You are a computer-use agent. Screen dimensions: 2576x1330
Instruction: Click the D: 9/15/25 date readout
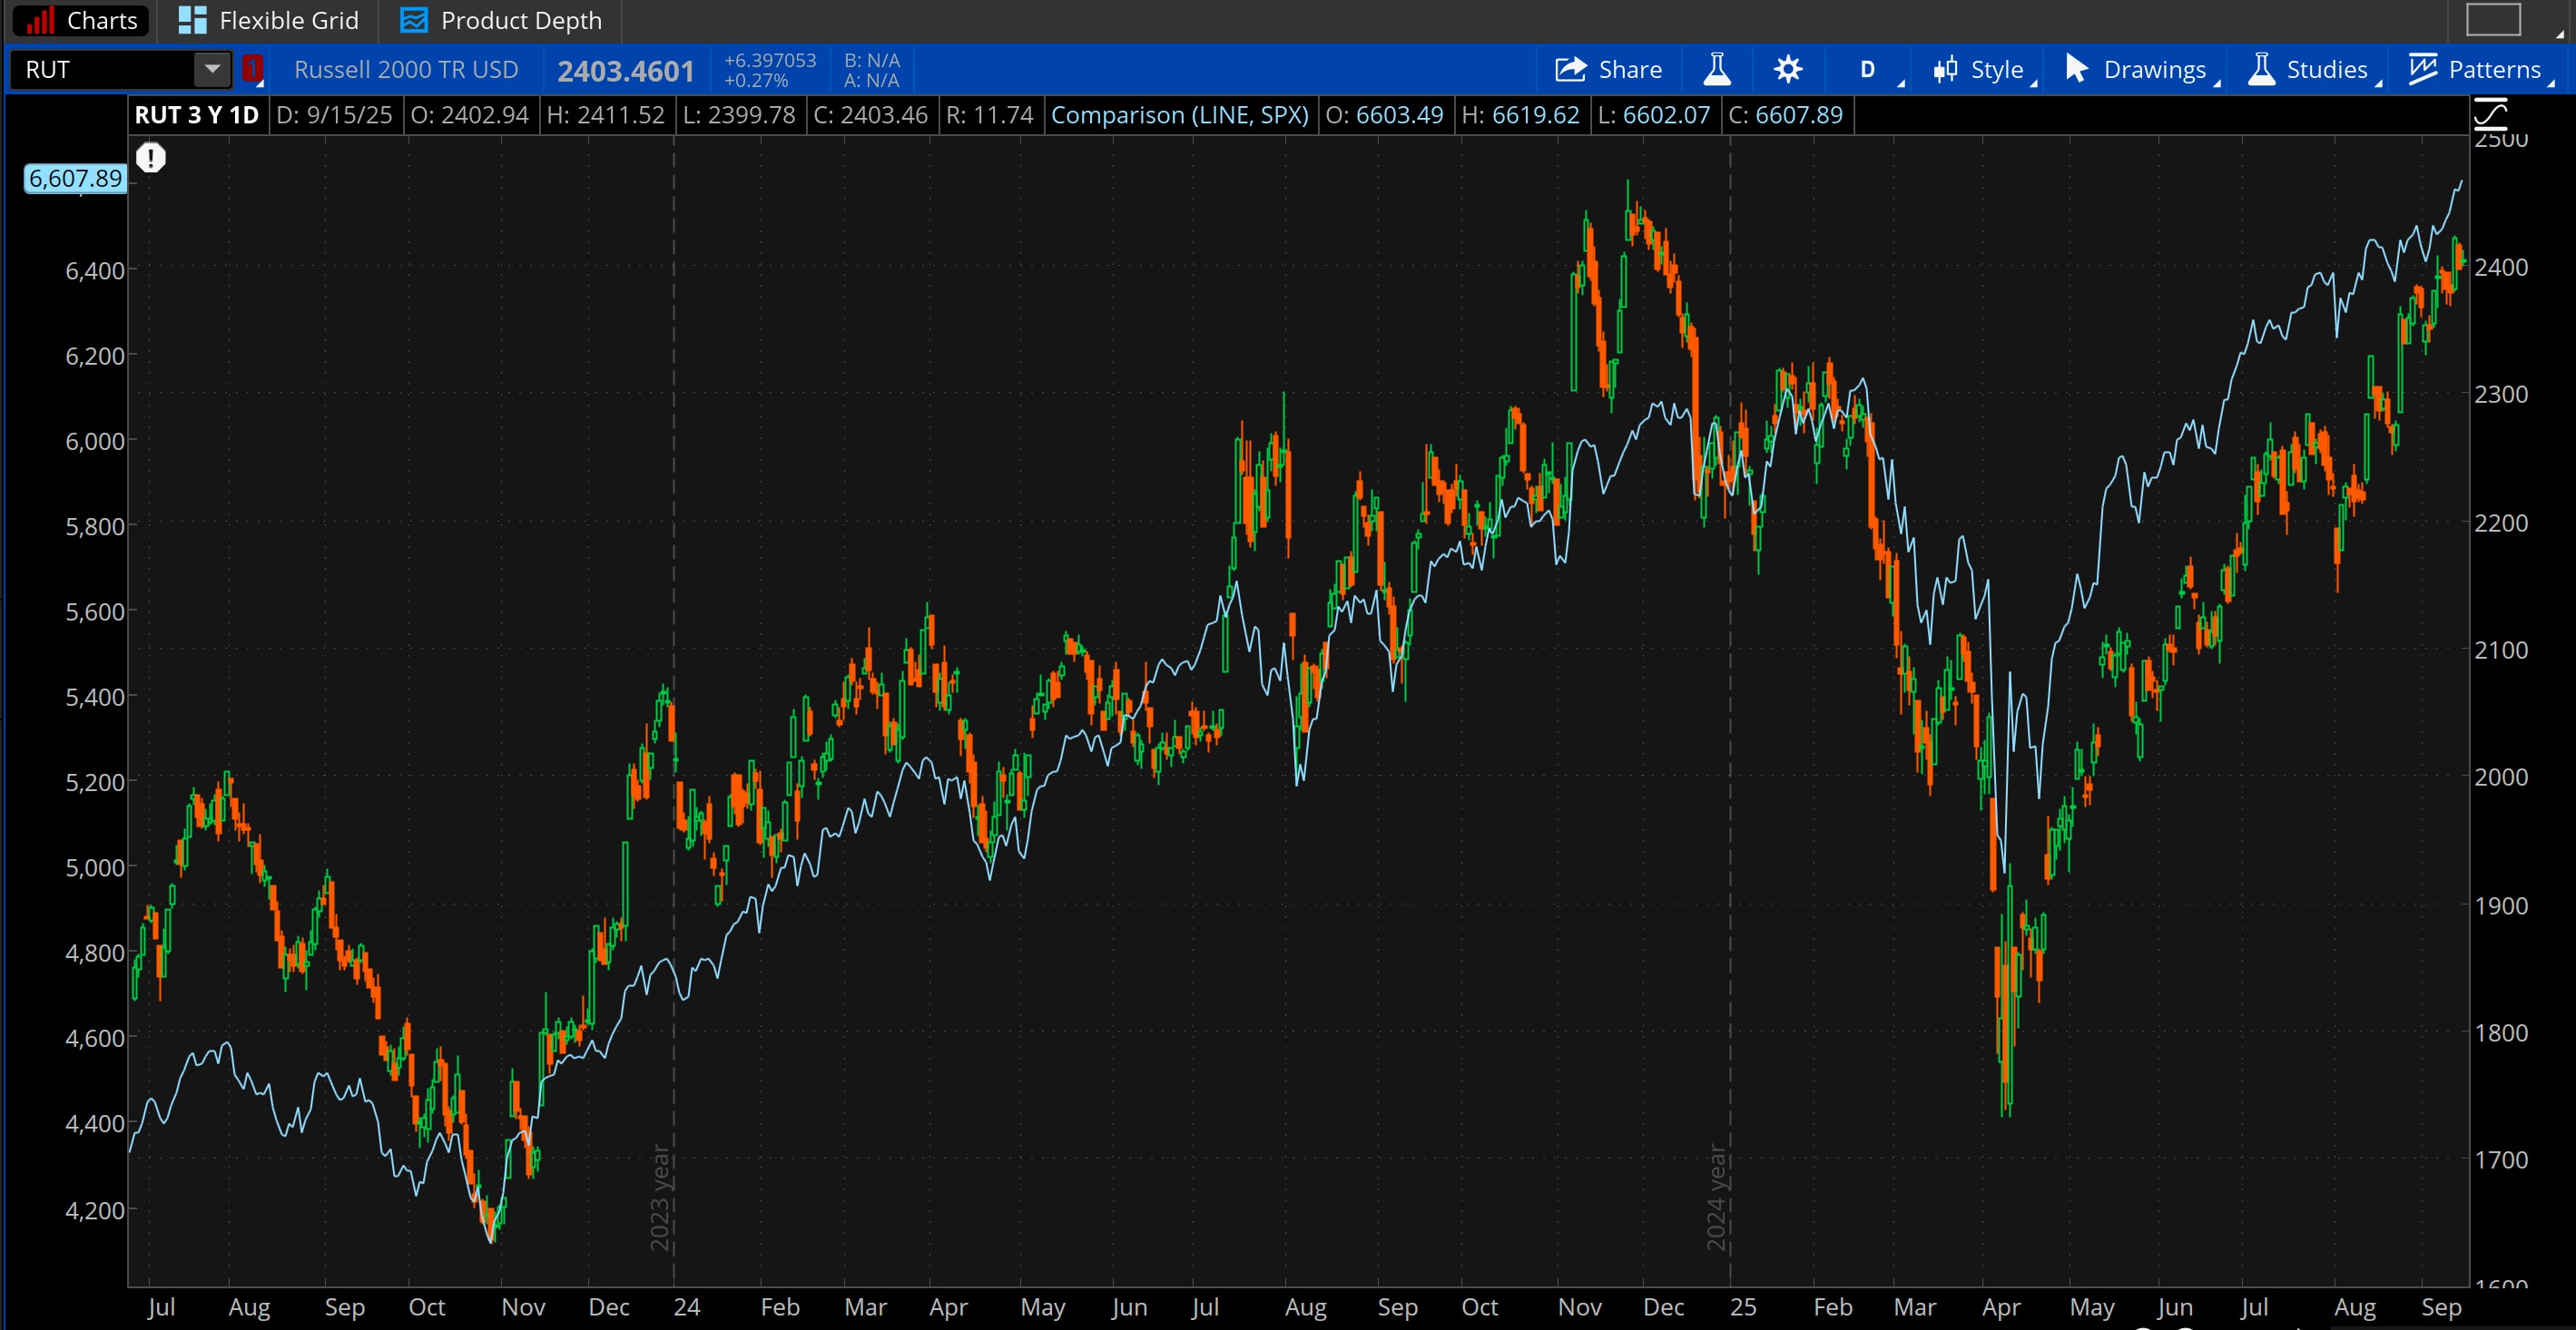click(334, 115)
